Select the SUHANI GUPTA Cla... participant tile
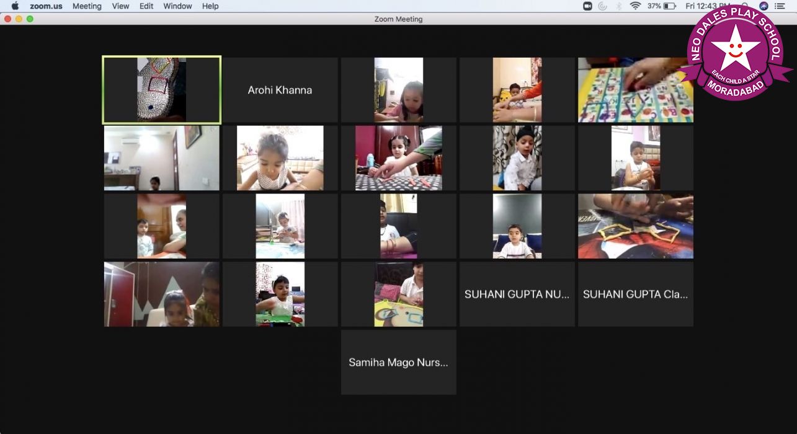 point(636,294)
